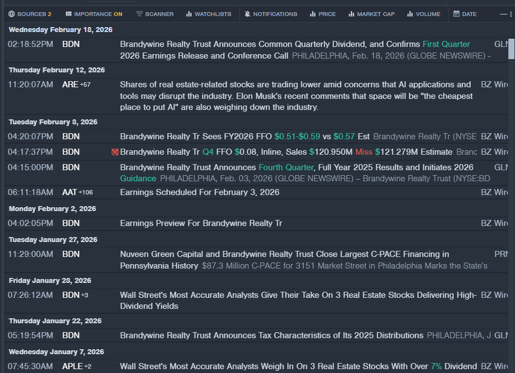Image resolution: width=515 pixels, height=373 pixels.
Task: Toggle the Importance ON filter
Action: [93, 14]
